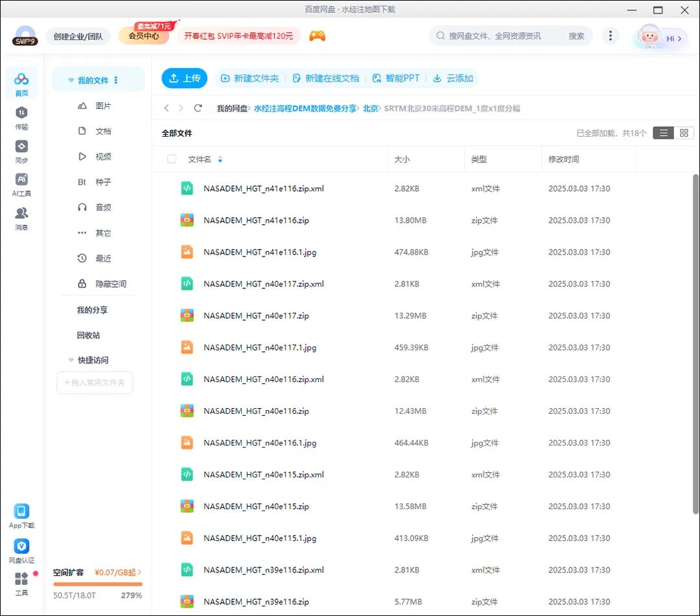Navigate to 我的网盘 breadcrumb
Viewport: 700px width, 616px height.
231,108
